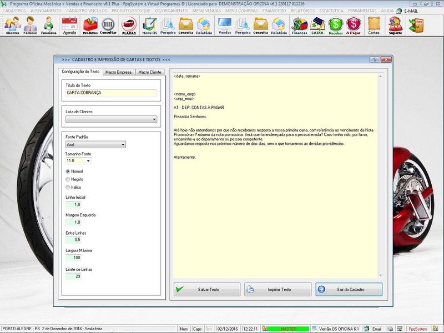Image resolution: width=444 pixels, height=333 pixels.
Task: Click the exit door icon
Action: (416, 25)
